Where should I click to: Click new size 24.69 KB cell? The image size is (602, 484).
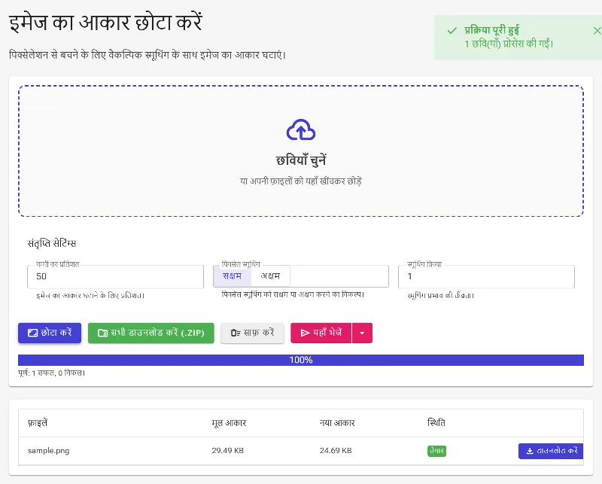[336, 451]
